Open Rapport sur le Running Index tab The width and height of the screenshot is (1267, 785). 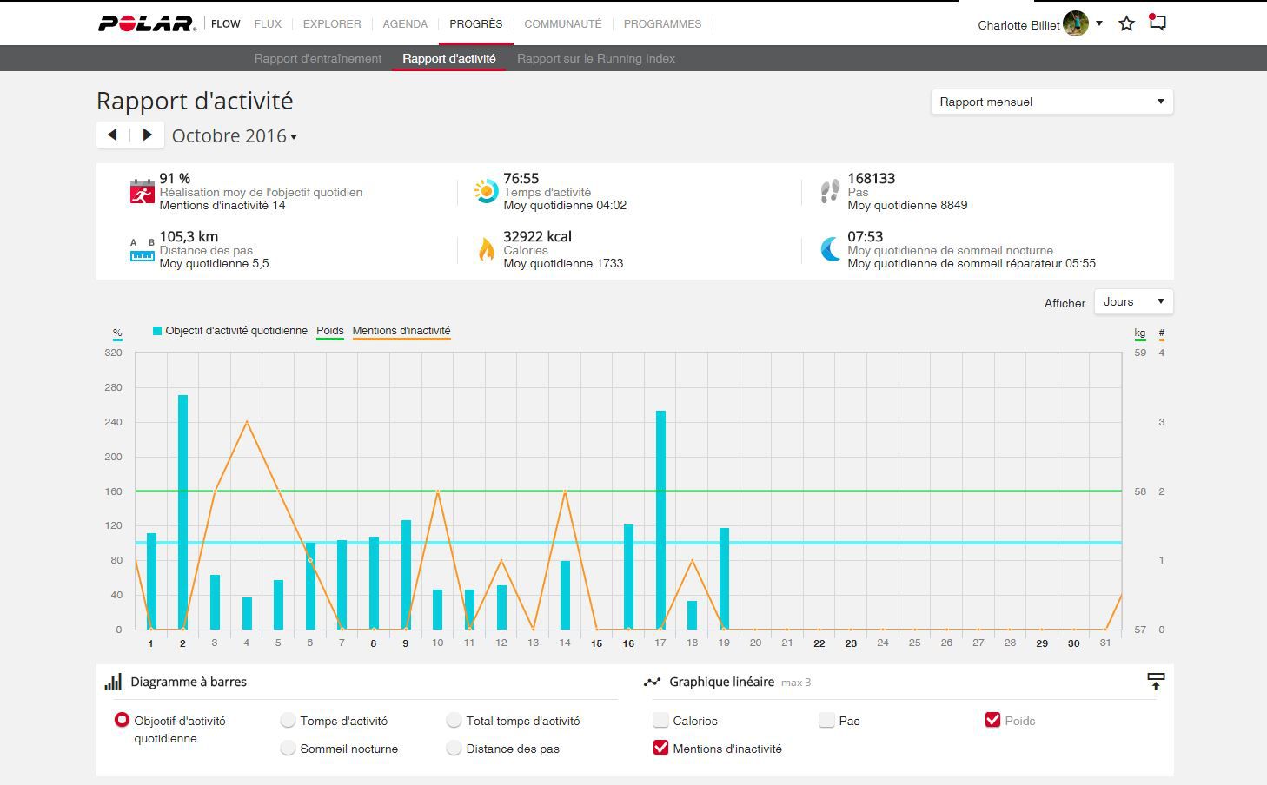pos(595,58)
